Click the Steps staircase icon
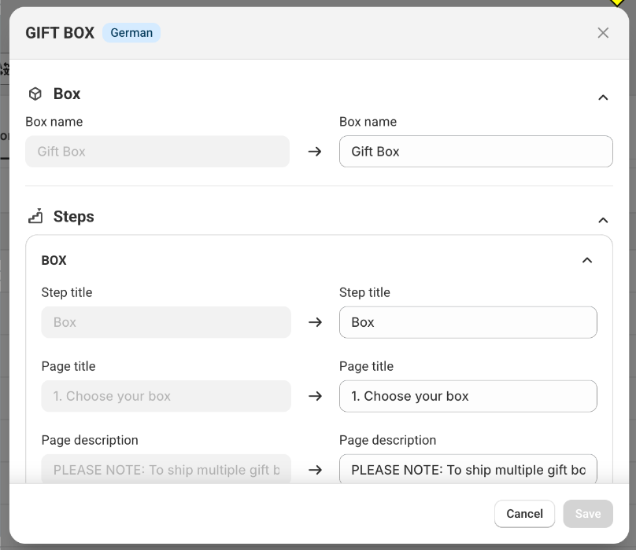Screen dimensions: 636x550 coord(35,216)
